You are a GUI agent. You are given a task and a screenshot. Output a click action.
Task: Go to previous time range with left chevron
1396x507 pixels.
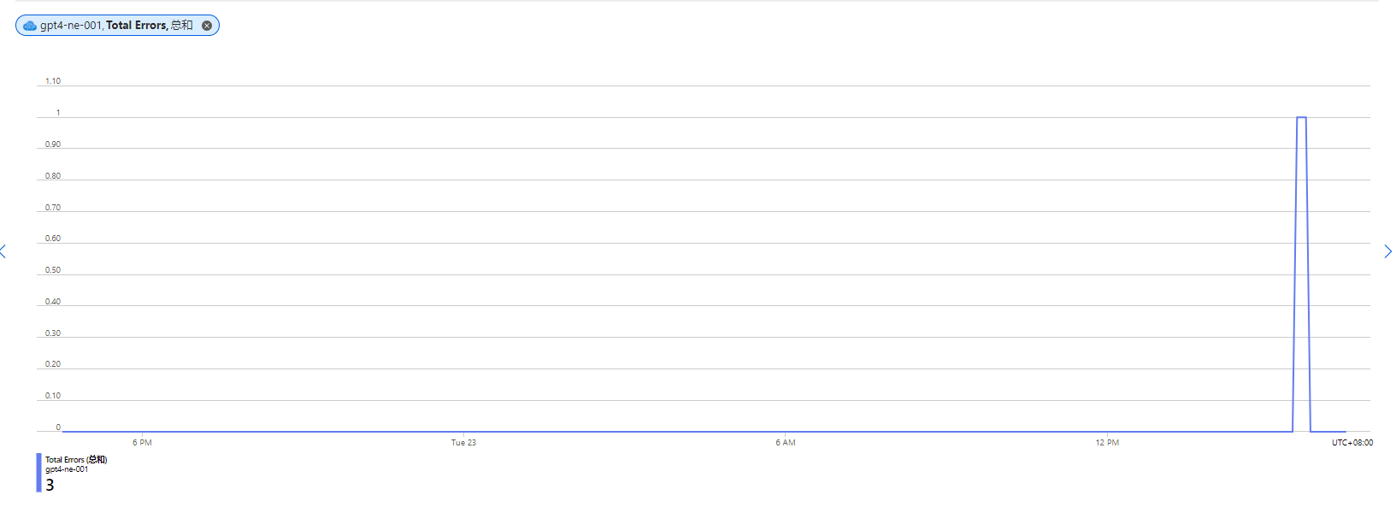[x=3, y=251]
